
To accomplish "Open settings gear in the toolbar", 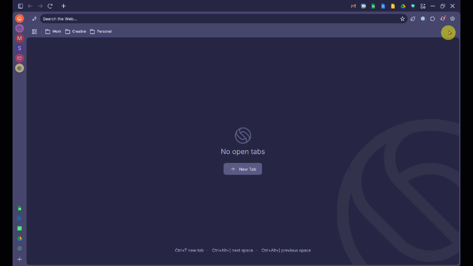I will click(x=453, y=19).
